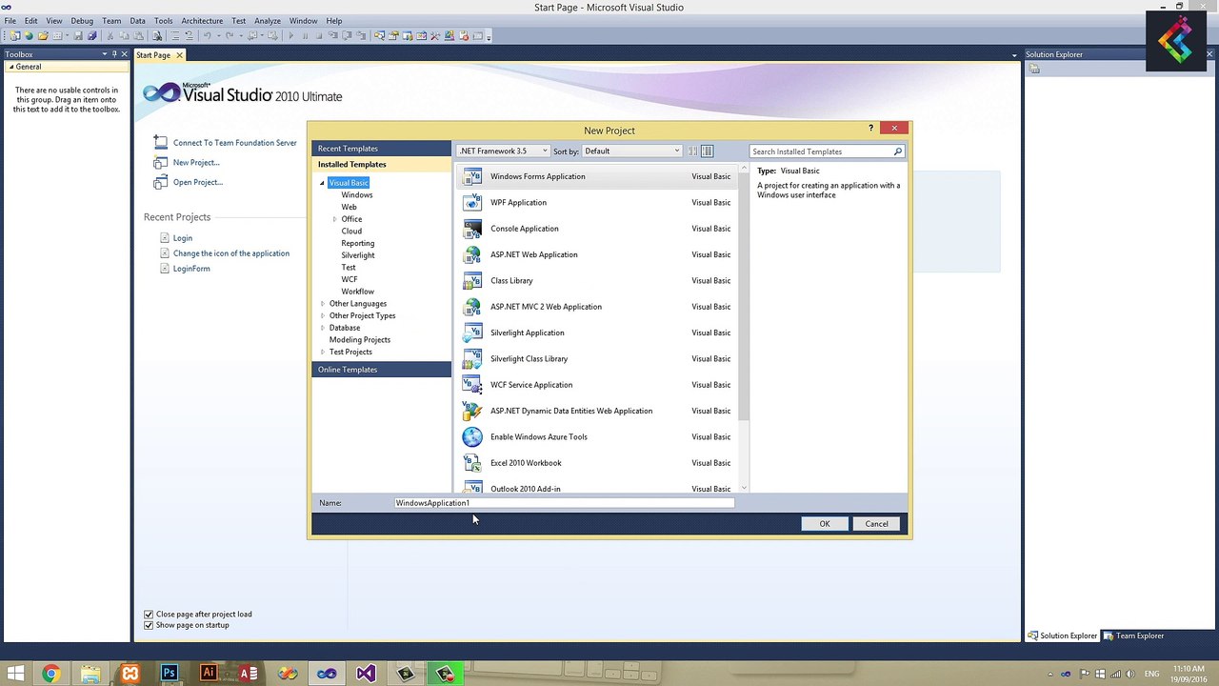The height and width of the screenshot is (686, 1219).
Task: Switch template list to small icons view
Action: coord(692,151)
